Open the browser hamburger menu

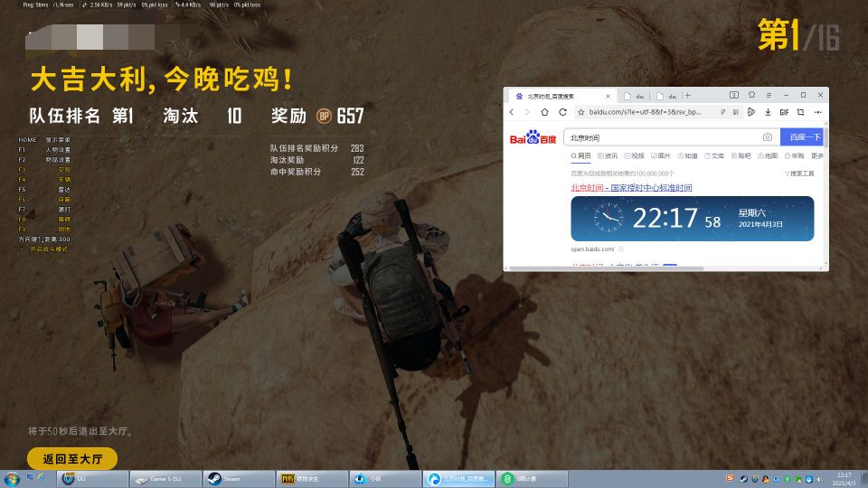769,95
